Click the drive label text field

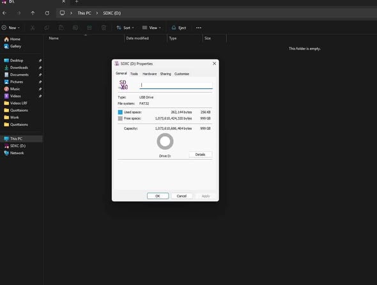[176, 85]
